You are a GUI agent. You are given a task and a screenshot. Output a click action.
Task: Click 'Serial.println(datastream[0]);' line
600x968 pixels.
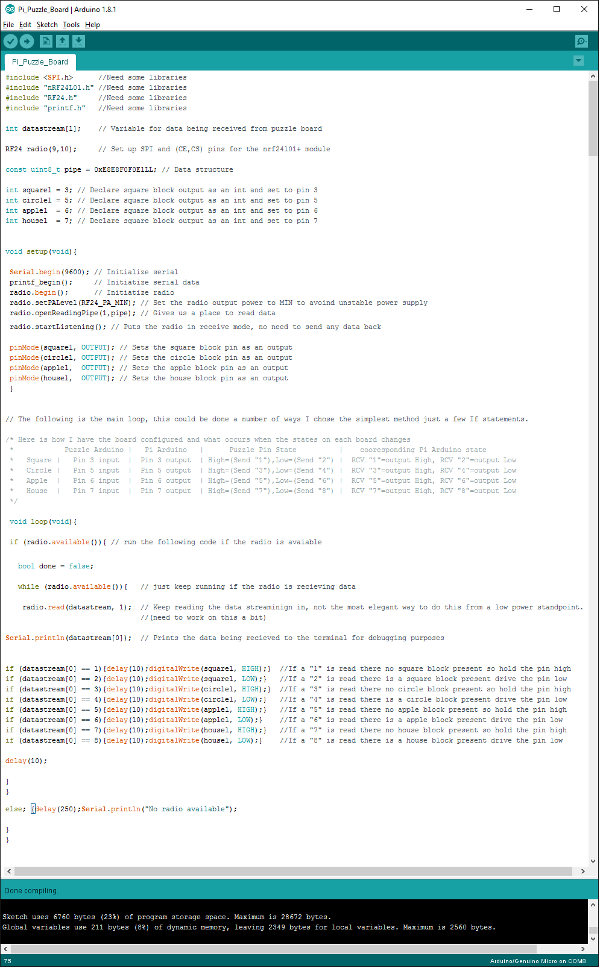point(68,638)
